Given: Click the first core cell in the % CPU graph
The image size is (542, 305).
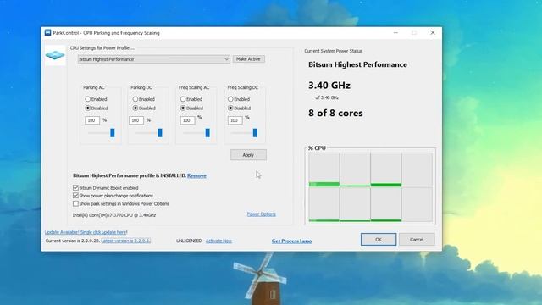Looking at the screenshot, I should point(324,169).
